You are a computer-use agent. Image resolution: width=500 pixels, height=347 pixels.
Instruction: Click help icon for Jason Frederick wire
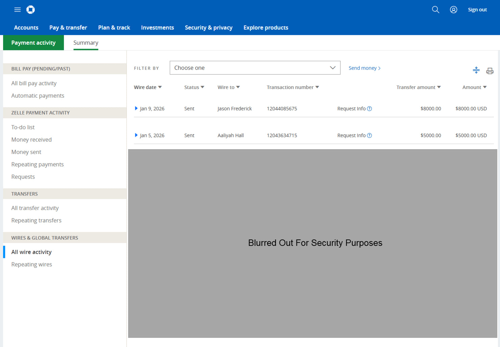tap(370, 109)
